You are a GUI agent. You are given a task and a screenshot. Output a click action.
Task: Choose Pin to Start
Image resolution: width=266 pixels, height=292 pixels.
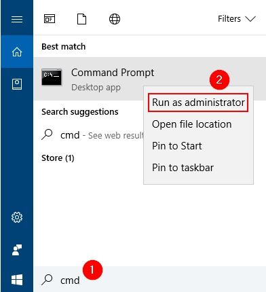pyautogui.click(x=177, y=146)
